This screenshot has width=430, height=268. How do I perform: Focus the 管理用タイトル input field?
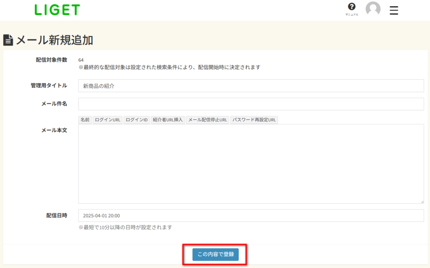click(x=251, y=86)
